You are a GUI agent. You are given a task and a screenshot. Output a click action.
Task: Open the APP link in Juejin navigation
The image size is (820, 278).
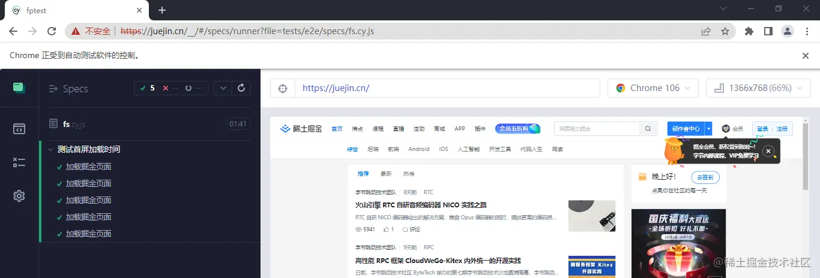point(460,129)
